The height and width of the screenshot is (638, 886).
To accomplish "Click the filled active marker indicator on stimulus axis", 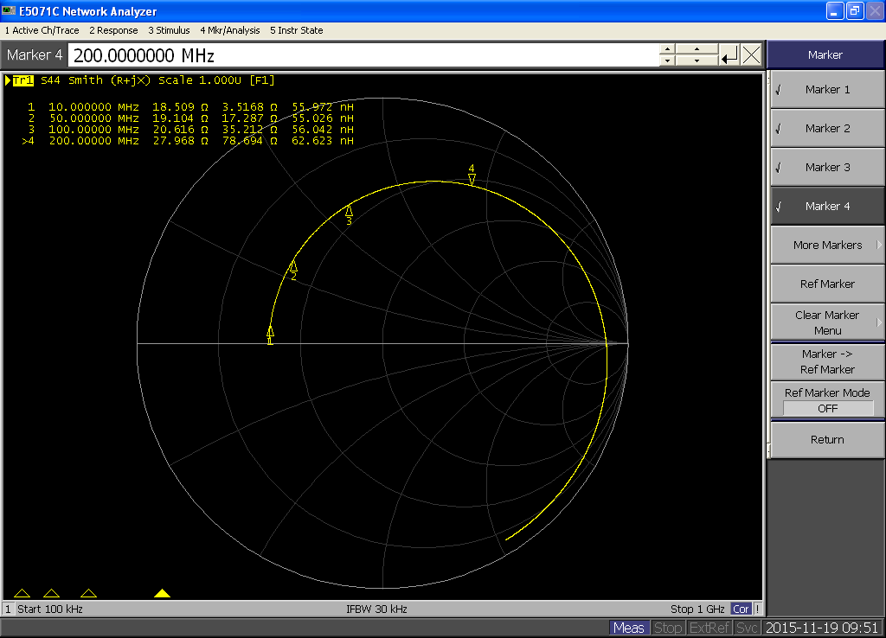I will click(x=162, y=593).
